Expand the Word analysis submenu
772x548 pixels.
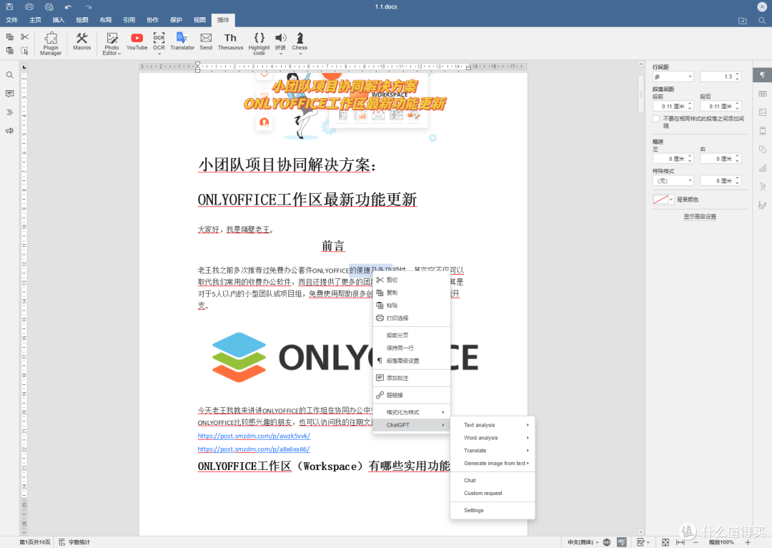(493, 438)
